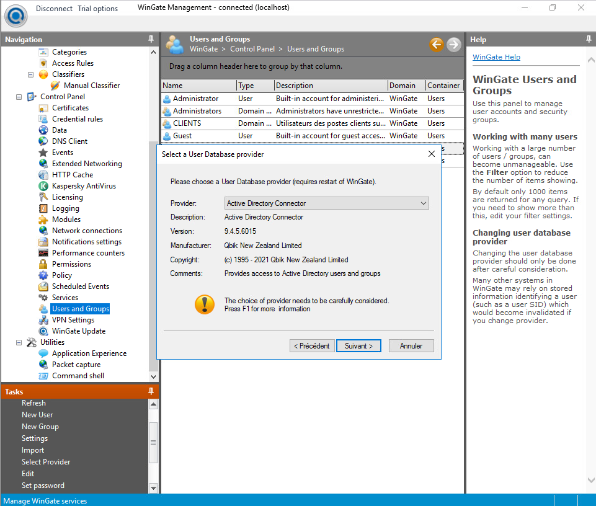Image resolution: width=596 pixels, height=506 pixels.
Task: Toggle the Help panel pushpin
Action: pyautogui.click(x=589, y=39)
